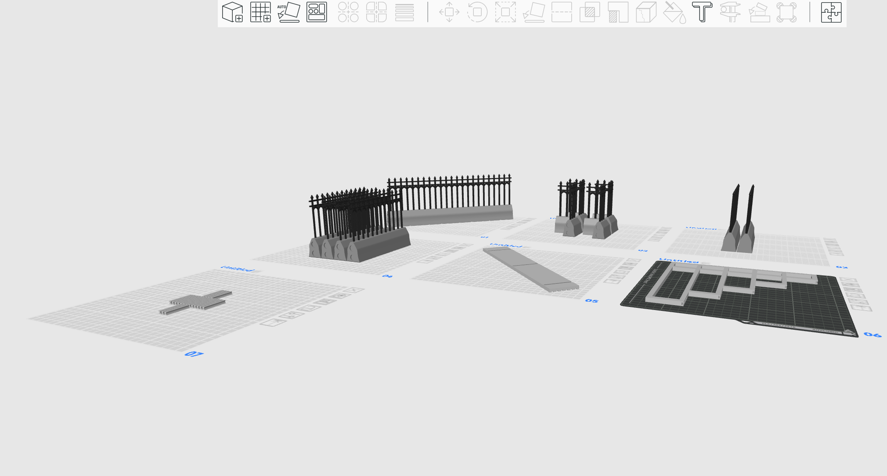Select the cross-shaped rails on plate 07
Image resolution: width=887 pixels, height=476 pixels.
coord(195,302)
